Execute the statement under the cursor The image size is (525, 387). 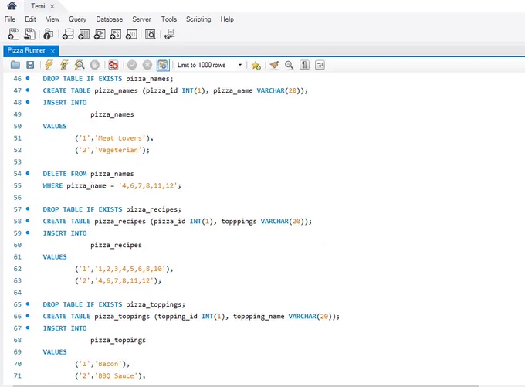pyautogui.click(x=64, y=65)
